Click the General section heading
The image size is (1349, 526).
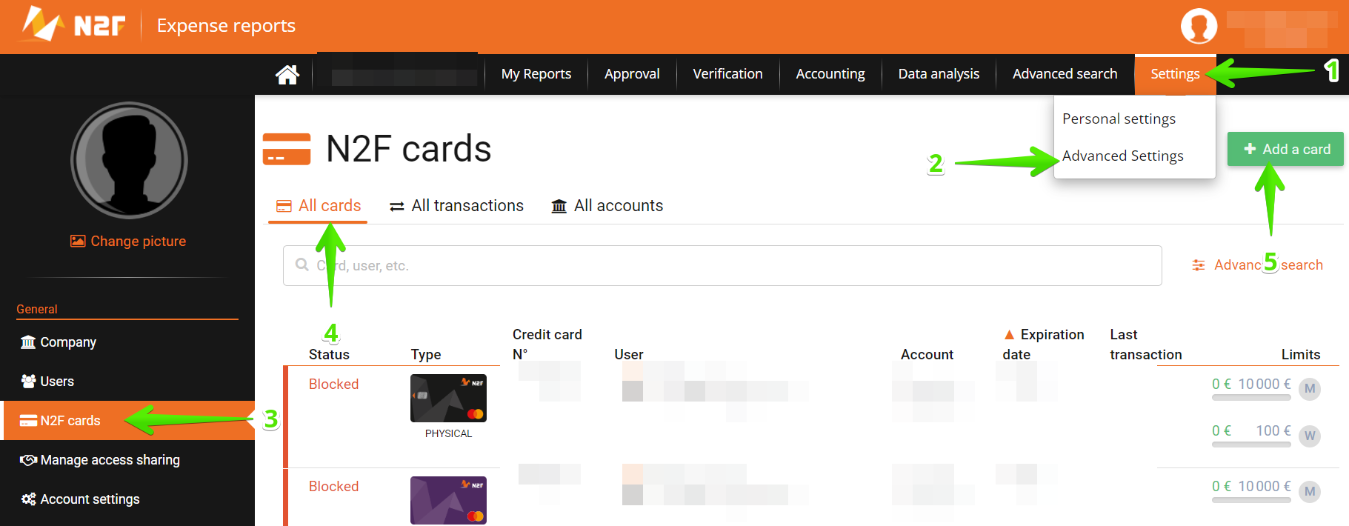point(37,309)
